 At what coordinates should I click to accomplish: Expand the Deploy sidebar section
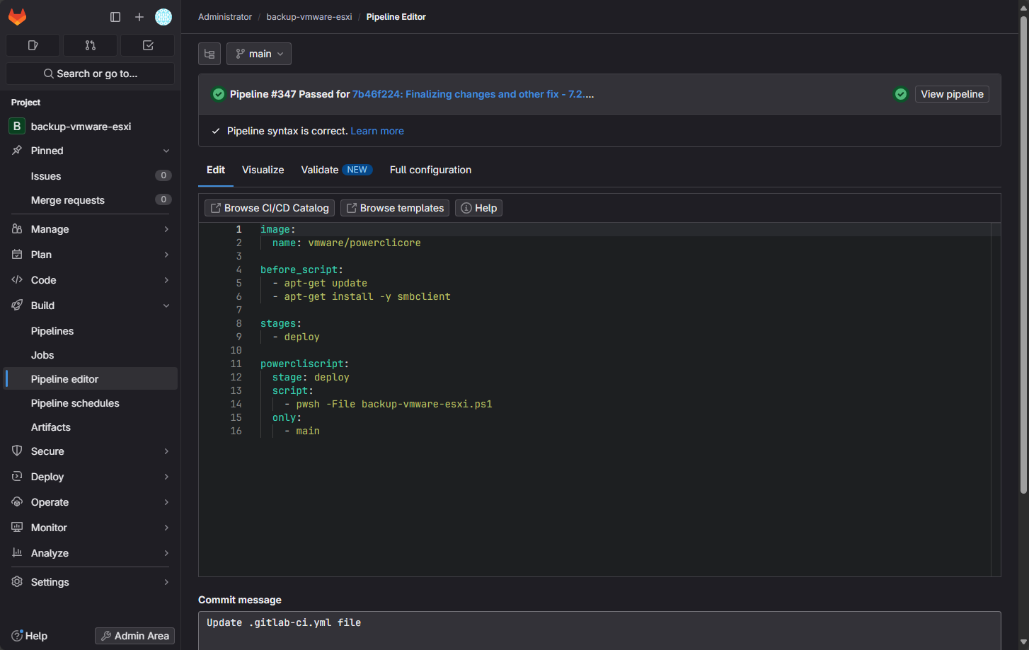point(91,477)
